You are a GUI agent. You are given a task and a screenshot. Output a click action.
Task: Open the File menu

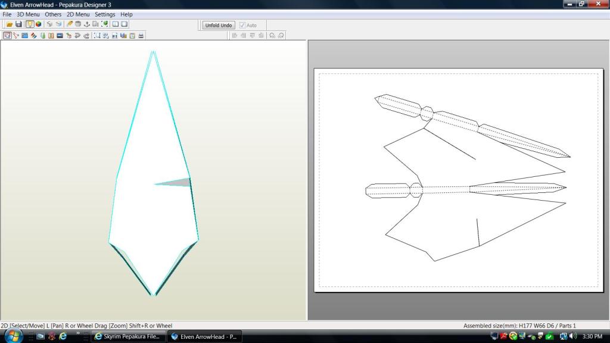click(7, 14)
